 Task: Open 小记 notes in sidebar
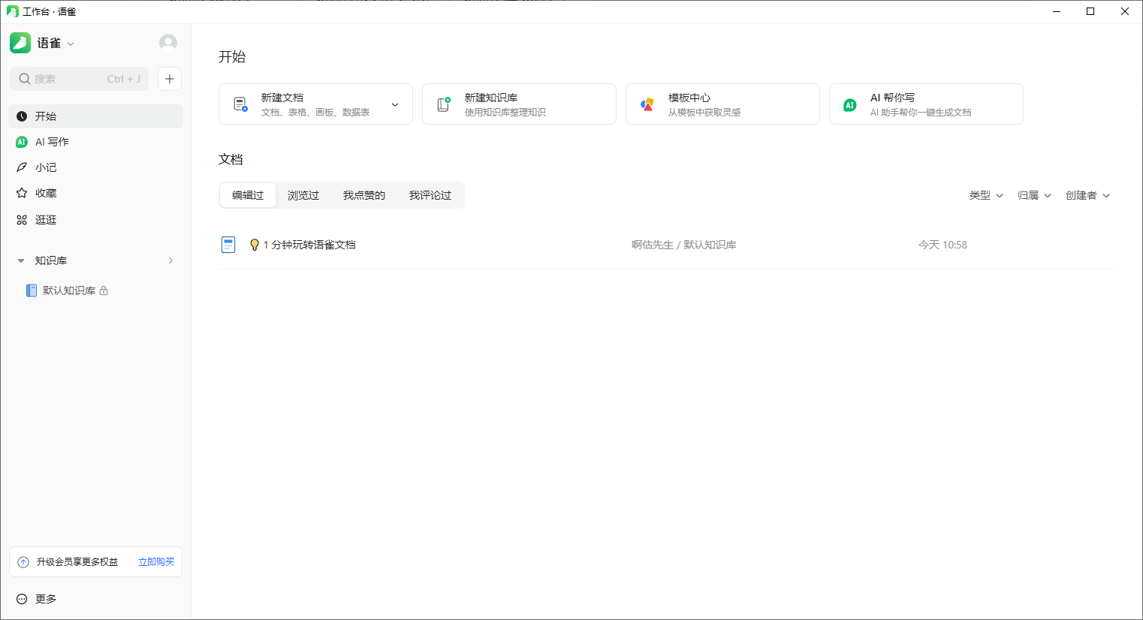[46, 167]
